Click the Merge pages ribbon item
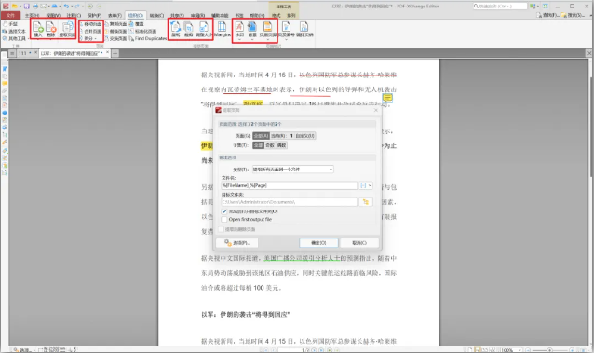Screen dimensions: 594x353 pos(90,32)
